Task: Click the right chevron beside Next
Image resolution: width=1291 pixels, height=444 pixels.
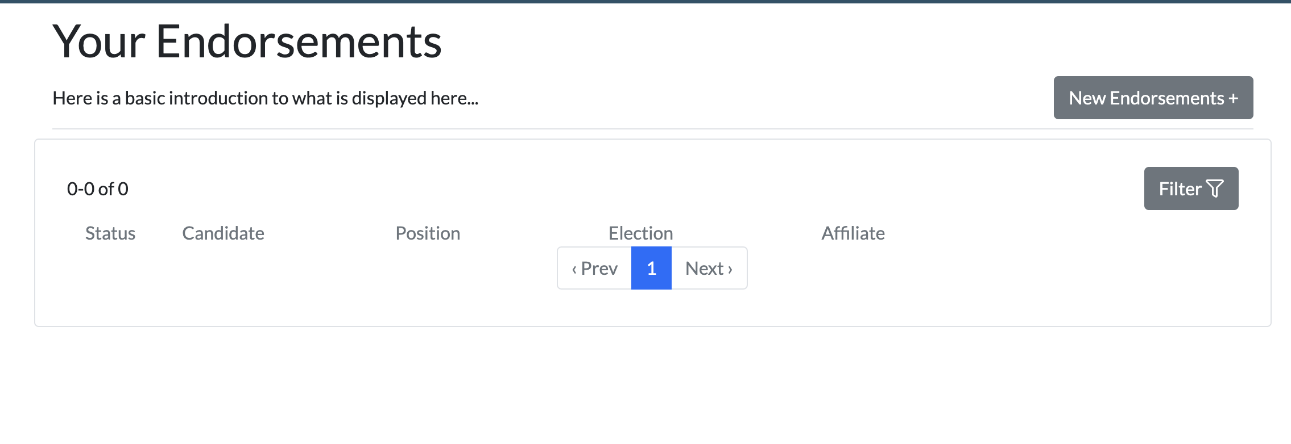Action: pos(730,269)
